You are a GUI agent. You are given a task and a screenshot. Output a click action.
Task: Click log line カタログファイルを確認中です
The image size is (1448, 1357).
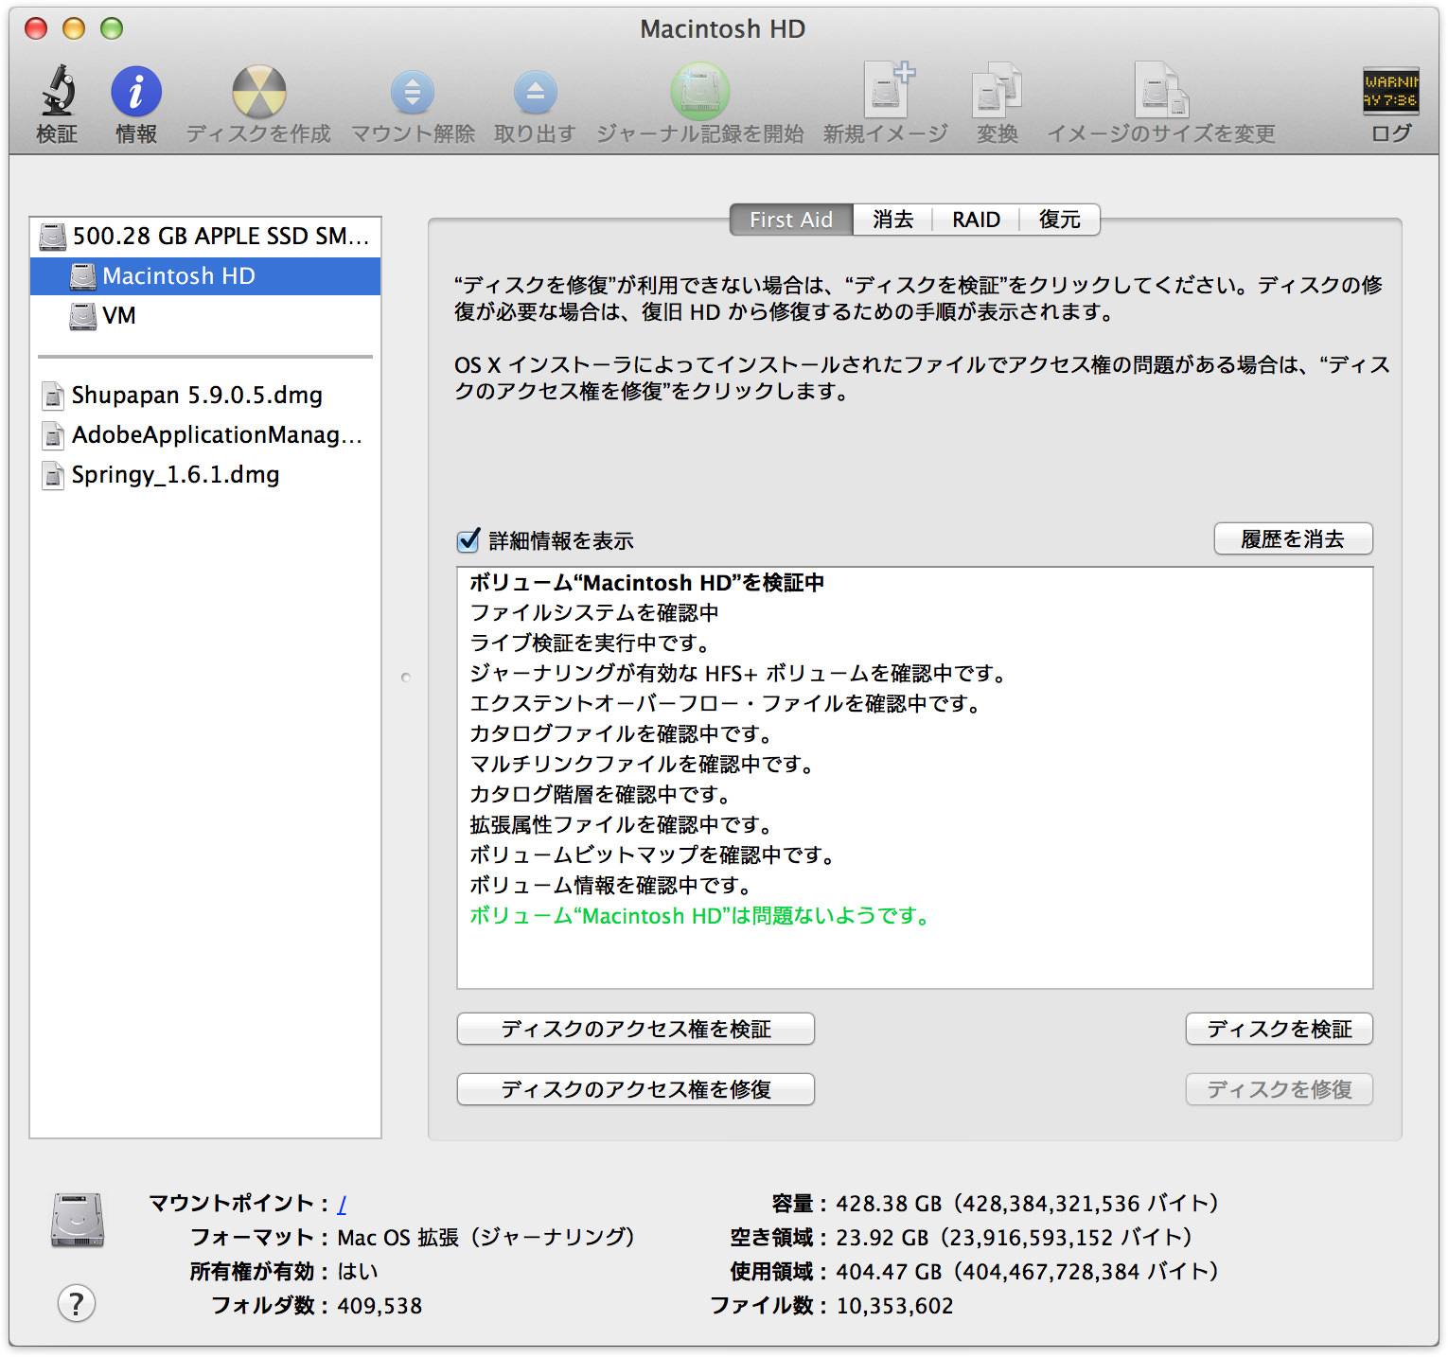(x=622, y=734)
